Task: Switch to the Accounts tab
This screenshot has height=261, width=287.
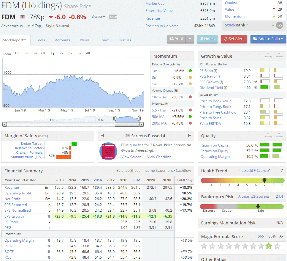Action: tap(62, 40)
